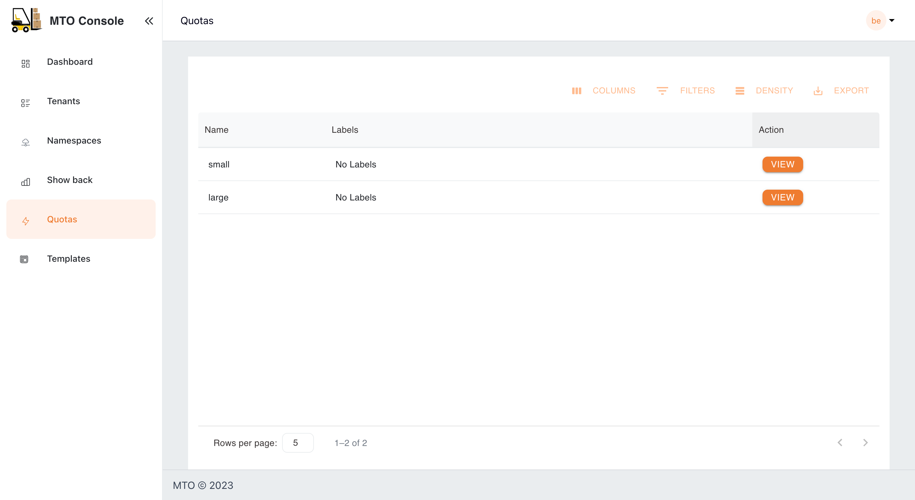View the small quota
Screen dimensions: 915x500
point(783,165)
